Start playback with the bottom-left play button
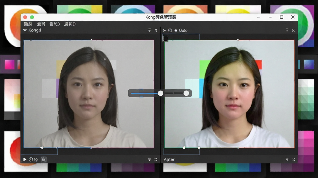The height and width of the screenshot is (178, 318). pyautogui.click(x=25, y=159)
